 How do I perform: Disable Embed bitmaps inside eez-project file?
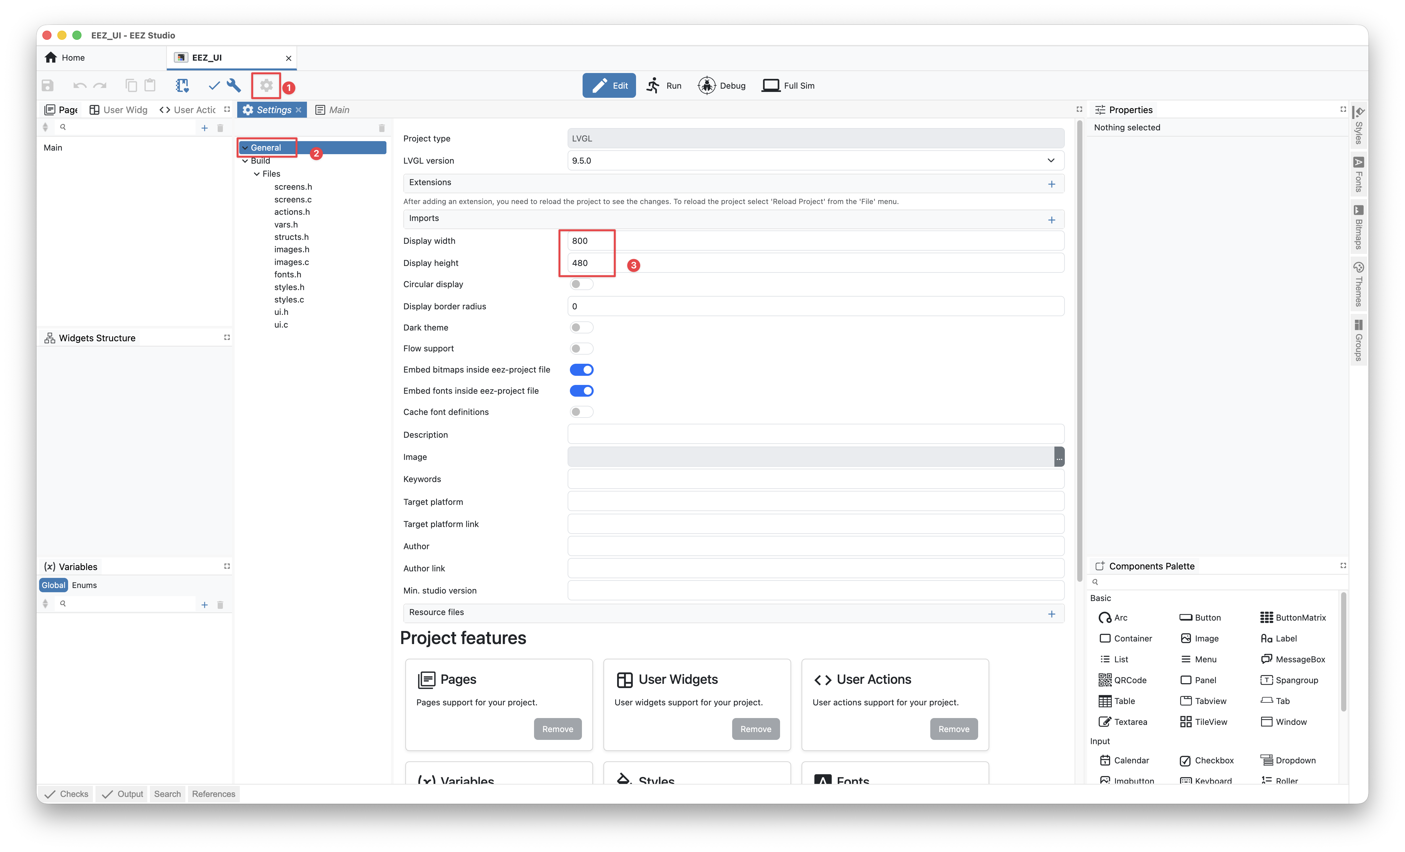pyautogui.click(x=581, y=370)
